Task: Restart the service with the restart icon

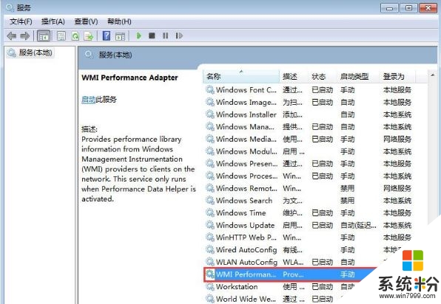Action: point(179,35)
